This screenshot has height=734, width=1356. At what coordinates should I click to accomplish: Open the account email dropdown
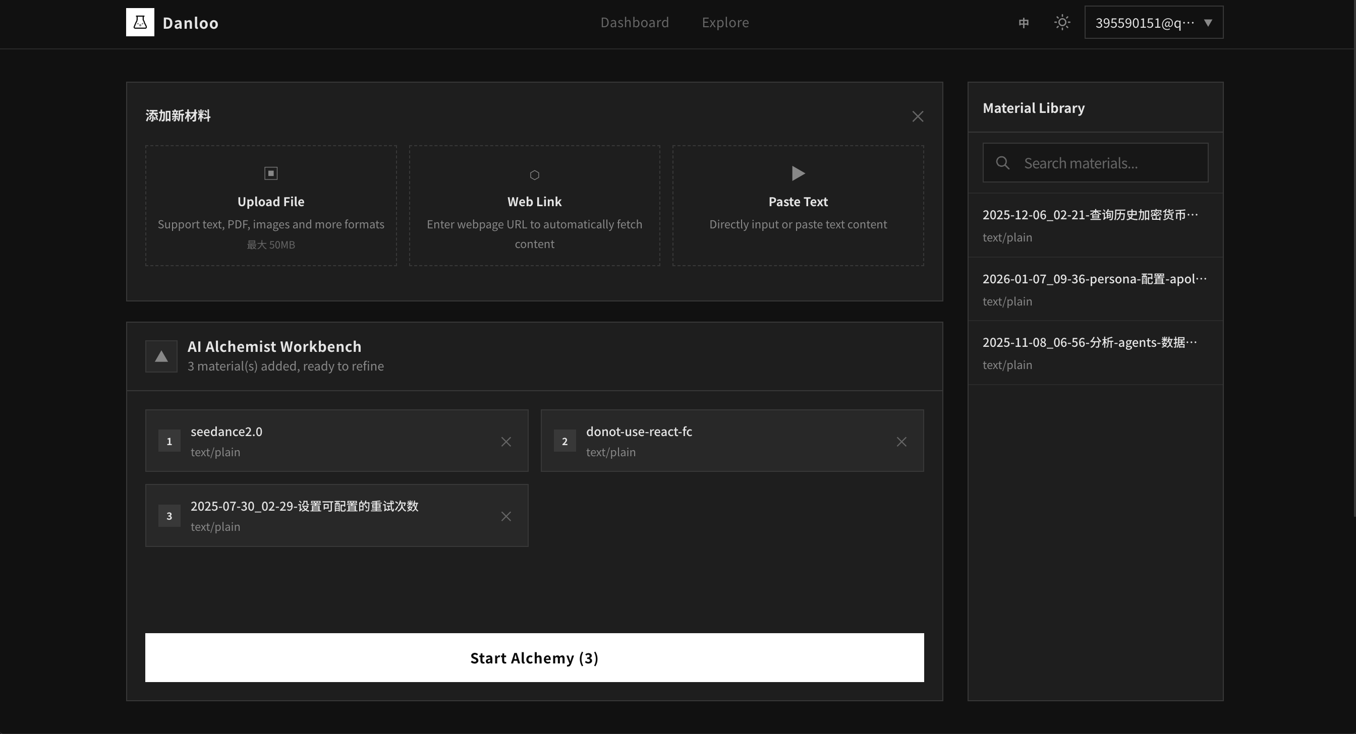click(x=1153, y=23)
